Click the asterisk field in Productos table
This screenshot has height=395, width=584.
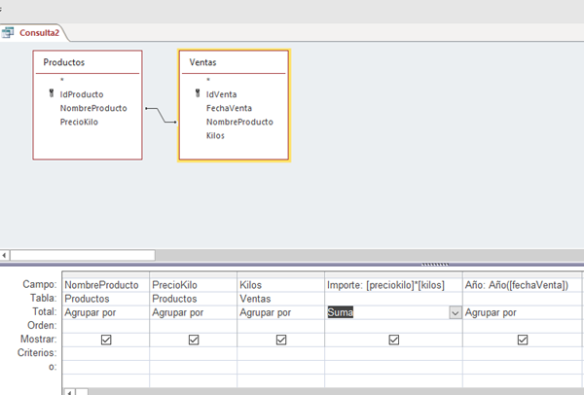click(61, 81)
